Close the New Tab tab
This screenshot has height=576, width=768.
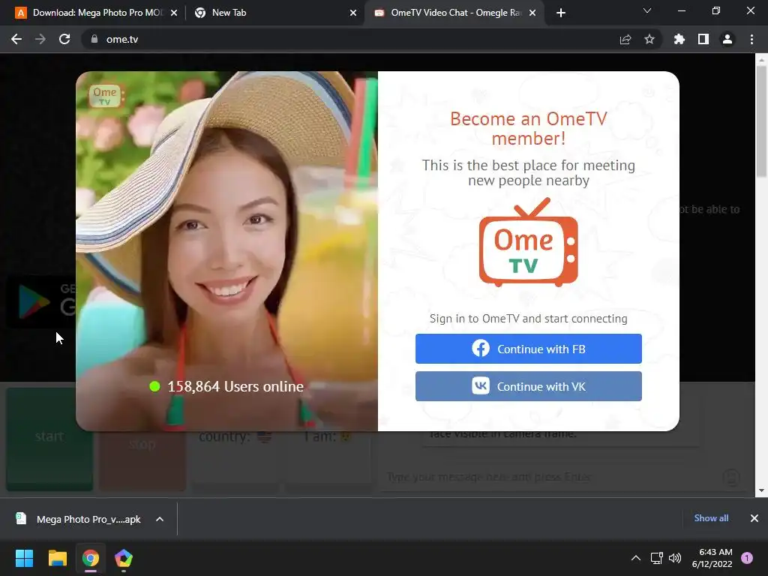click(x=353, y=13)
